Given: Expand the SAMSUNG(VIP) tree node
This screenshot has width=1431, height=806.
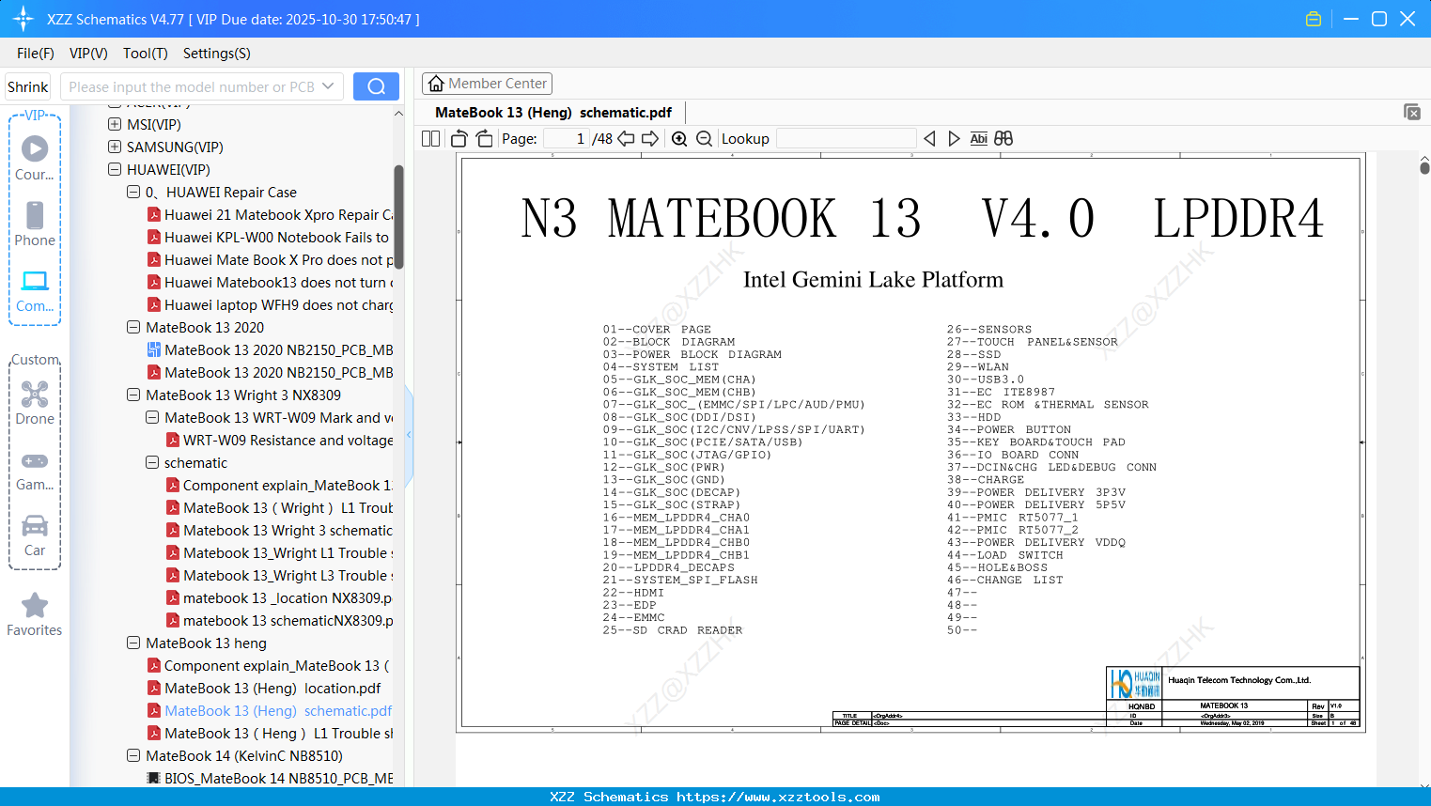Looking at the screenshot, I should point(115,147).
